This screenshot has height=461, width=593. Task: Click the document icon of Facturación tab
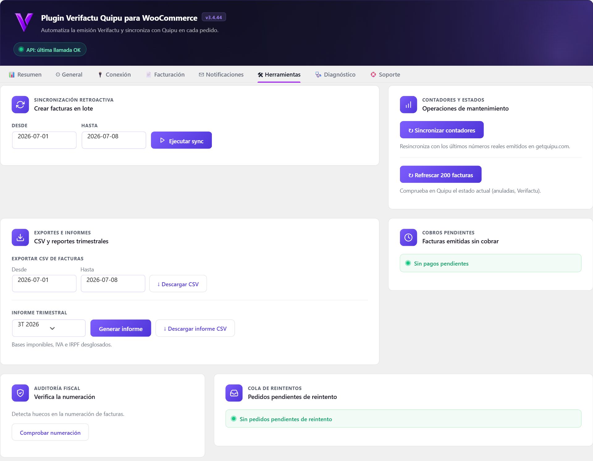[x=149, y=74]
